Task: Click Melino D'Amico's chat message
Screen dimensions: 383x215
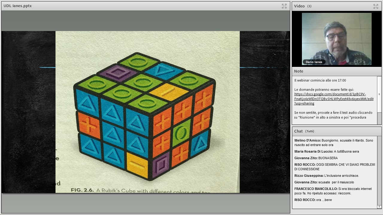Action: pos(334,143)
